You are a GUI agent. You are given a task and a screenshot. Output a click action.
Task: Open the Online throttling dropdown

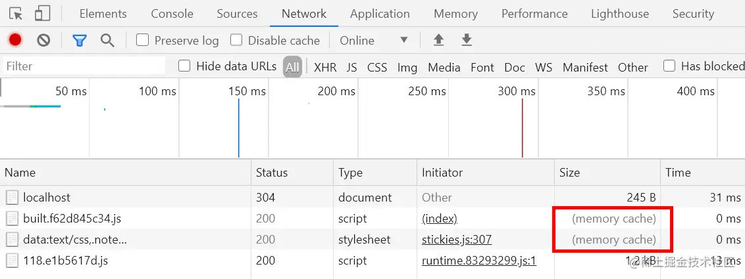pyautogui.click(x=373, y=40)
